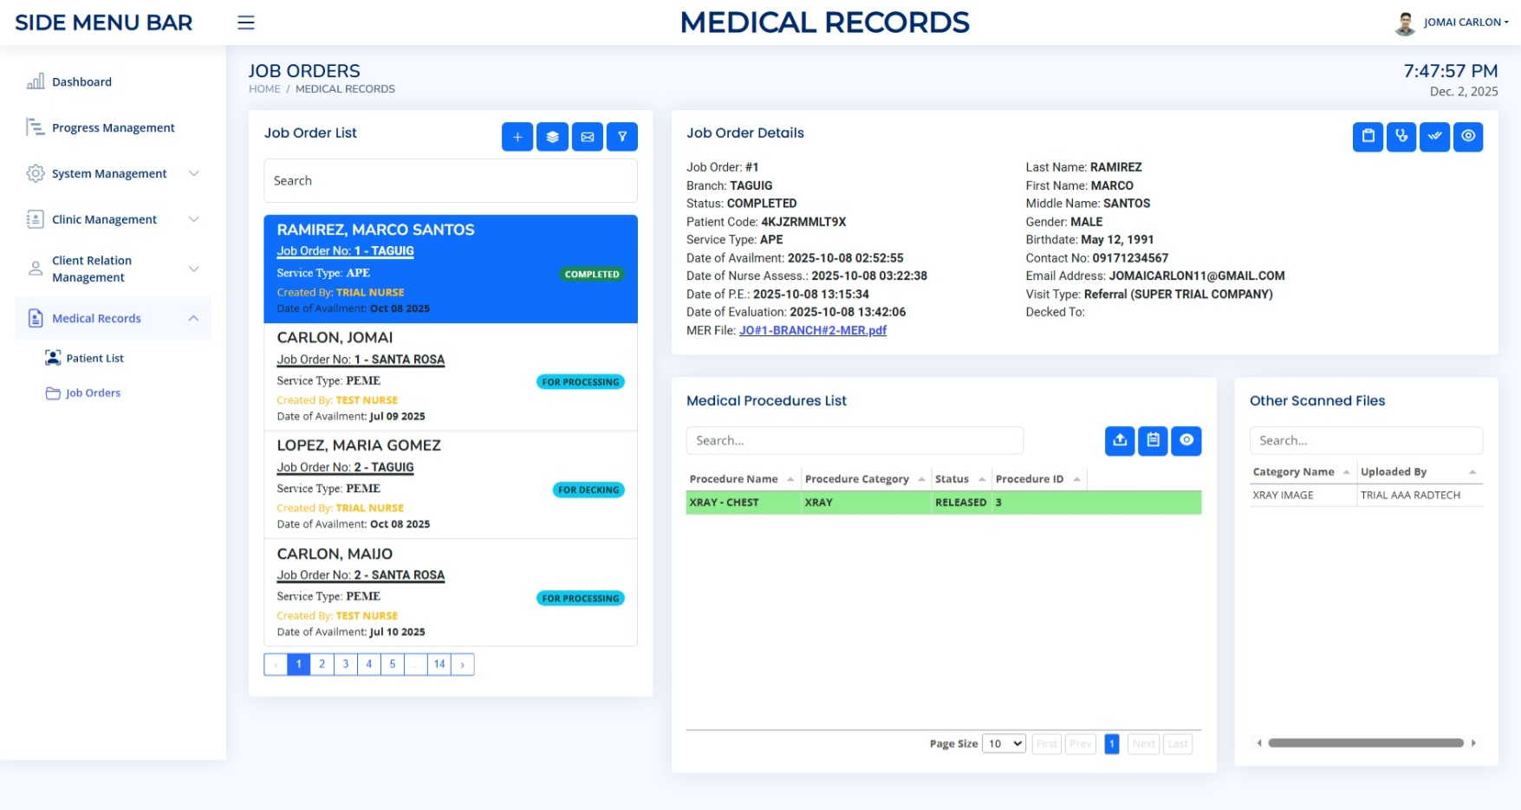
Task: Click the double checkmark icon button
Action: [1434, 136]
